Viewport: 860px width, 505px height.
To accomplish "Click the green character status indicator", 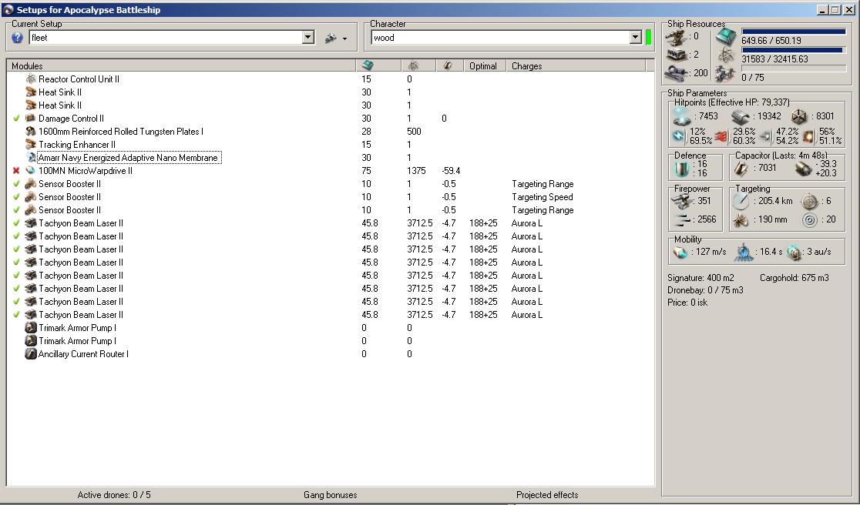I will [x=648, y=37].
